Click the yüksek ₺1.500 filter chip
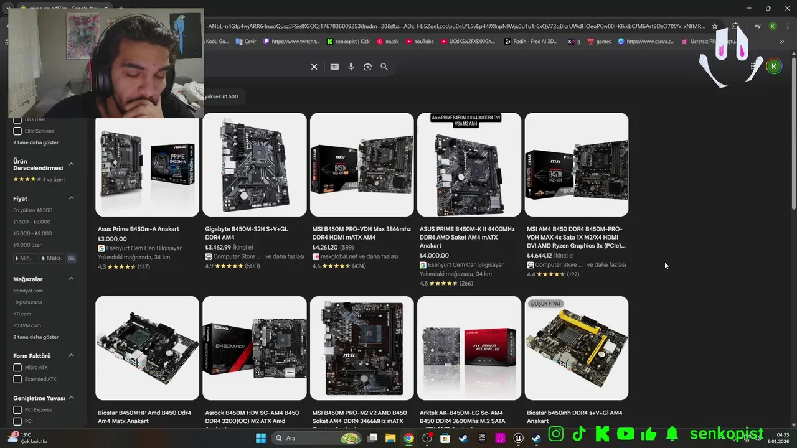 click(x=222, y=96)
